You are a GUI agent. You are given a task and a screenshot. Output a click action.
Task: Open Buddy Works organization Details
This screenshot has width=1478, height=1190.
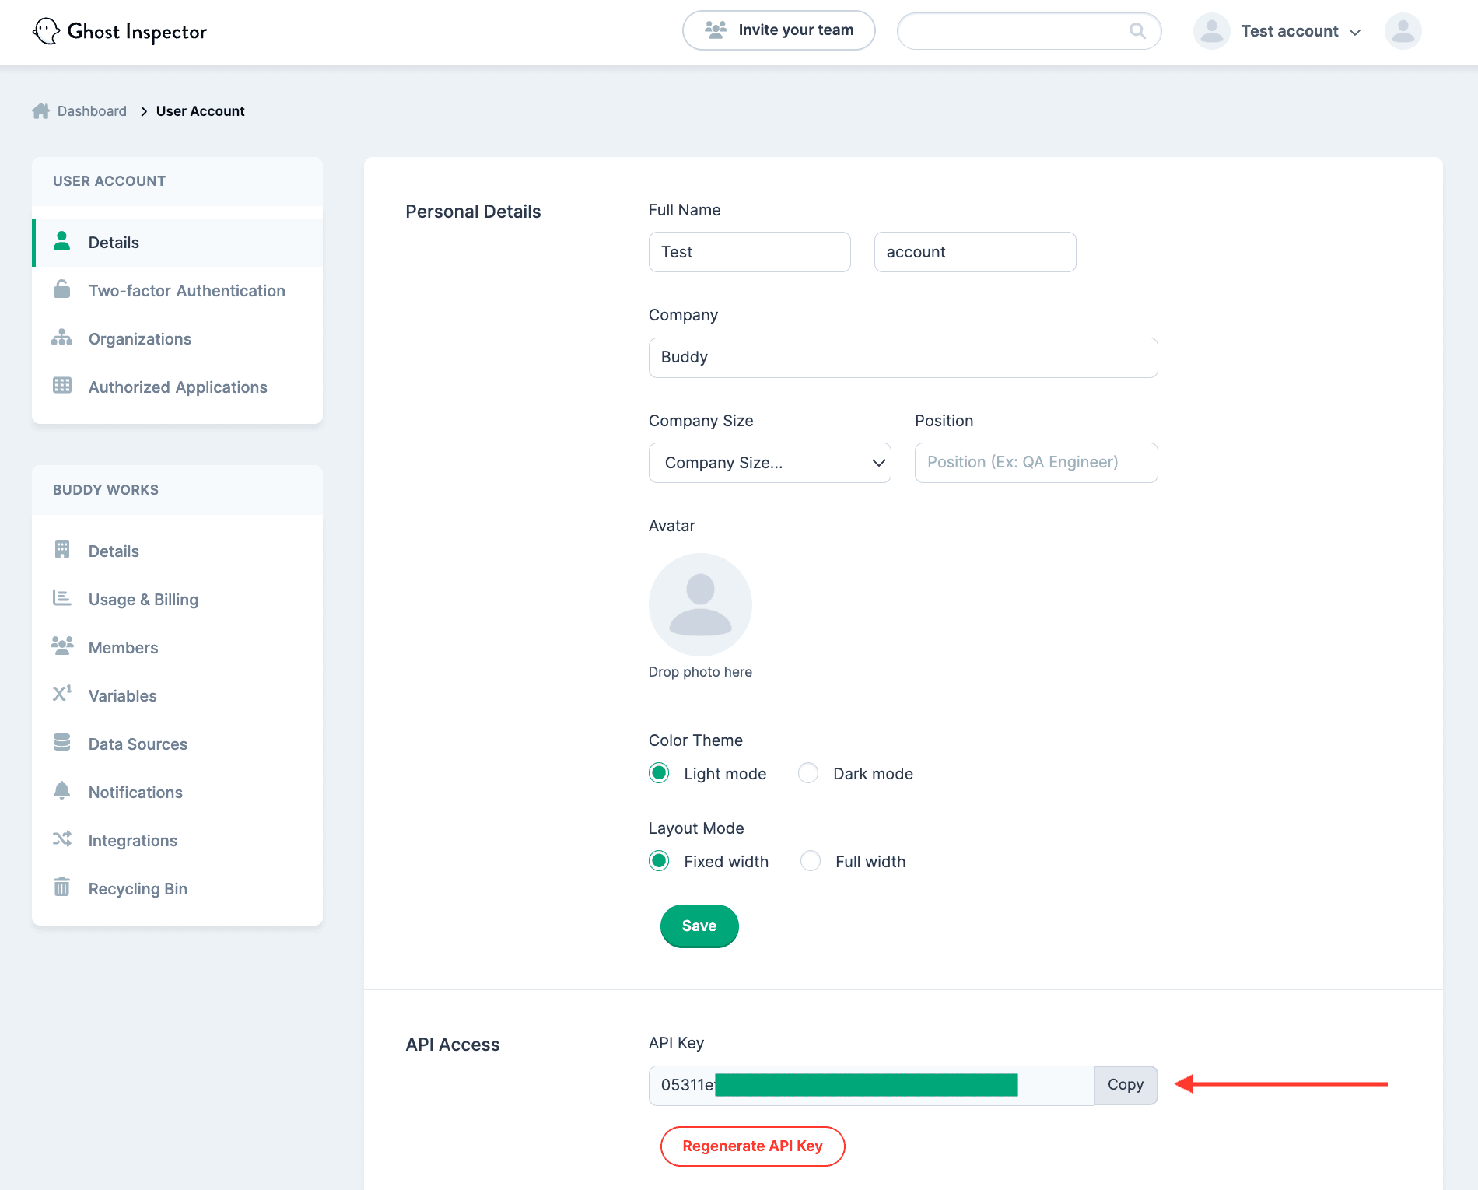(x=177, y=551)
